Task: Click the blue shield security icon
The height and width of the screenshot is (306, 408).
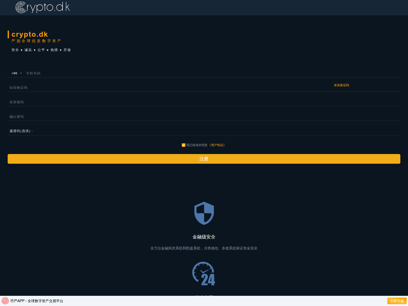Action: (204, 213)
